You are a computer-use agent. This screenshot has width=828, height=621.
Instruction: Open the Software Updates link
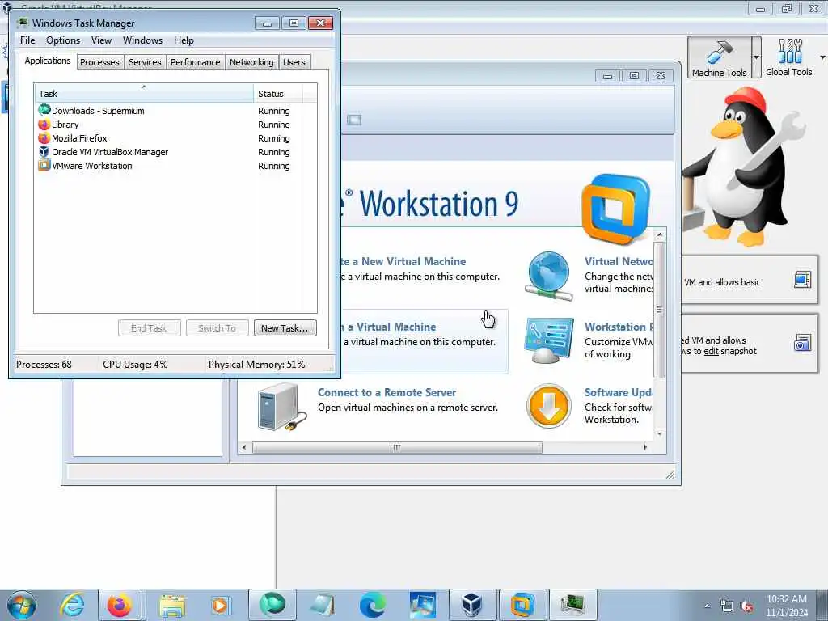tap(619, 392)
